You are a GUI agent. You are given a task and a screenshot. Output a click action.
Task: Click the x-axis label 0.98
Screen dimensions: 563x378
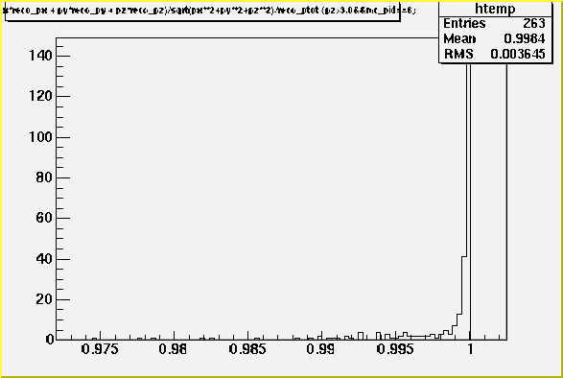tap(173, 349)
